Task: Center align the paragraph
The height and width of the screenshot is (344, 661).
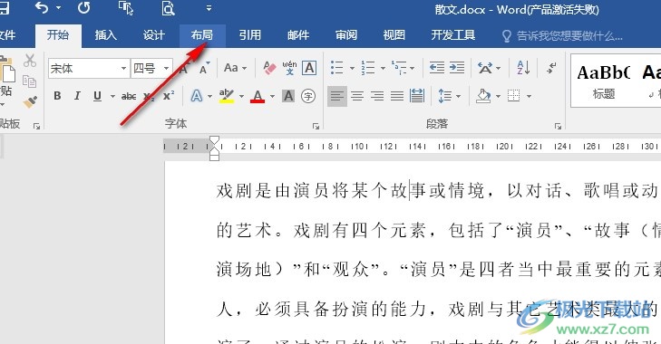Action: click(x=357, y=96)
